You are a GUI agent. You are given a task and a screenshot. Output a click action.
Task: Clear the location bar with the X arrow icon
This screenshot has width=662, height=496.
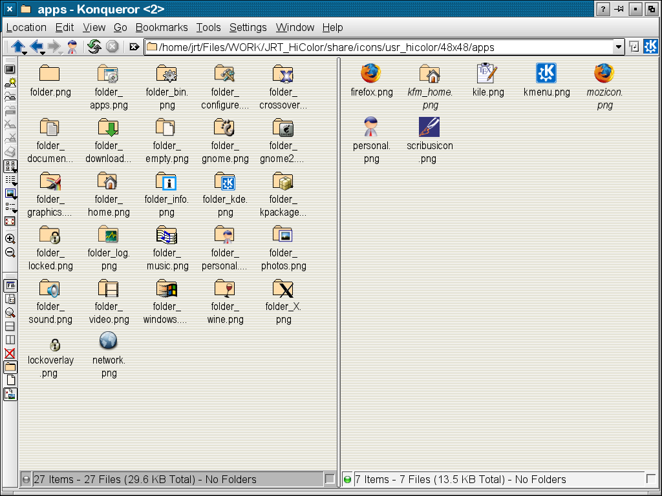(x=134, y=46)
